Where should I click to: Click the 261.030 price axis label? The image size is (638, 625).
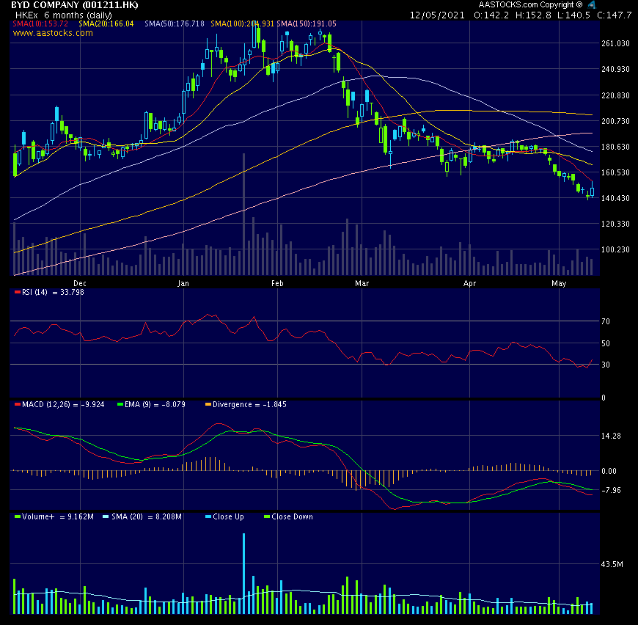615,43
